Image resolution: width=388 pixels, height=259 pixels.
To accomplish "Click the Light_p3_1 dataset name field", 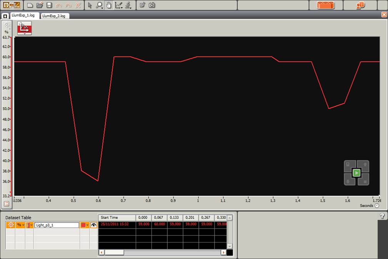I will click(57, 225).
